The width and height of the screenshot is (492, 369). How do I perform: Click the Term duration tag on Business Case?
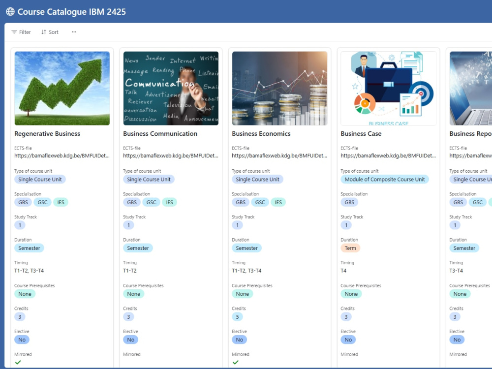350,248
